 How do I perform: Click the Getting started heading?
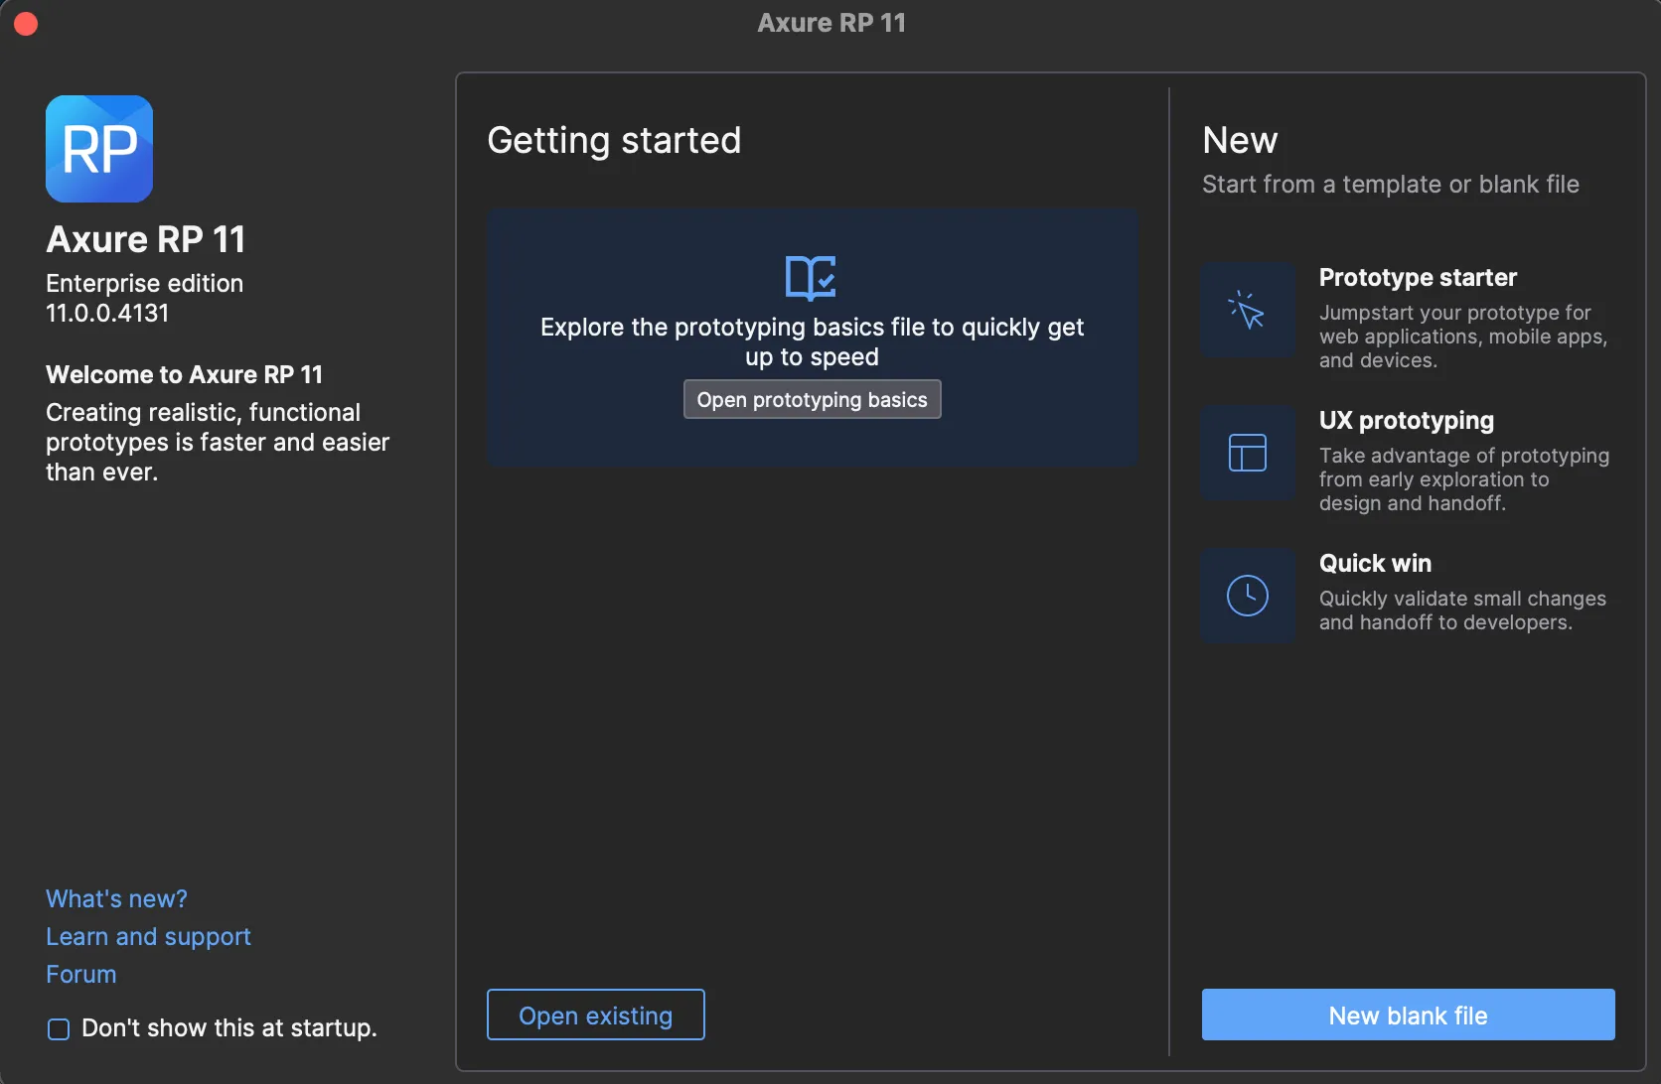pyautogui.click(x=614, y=140)
